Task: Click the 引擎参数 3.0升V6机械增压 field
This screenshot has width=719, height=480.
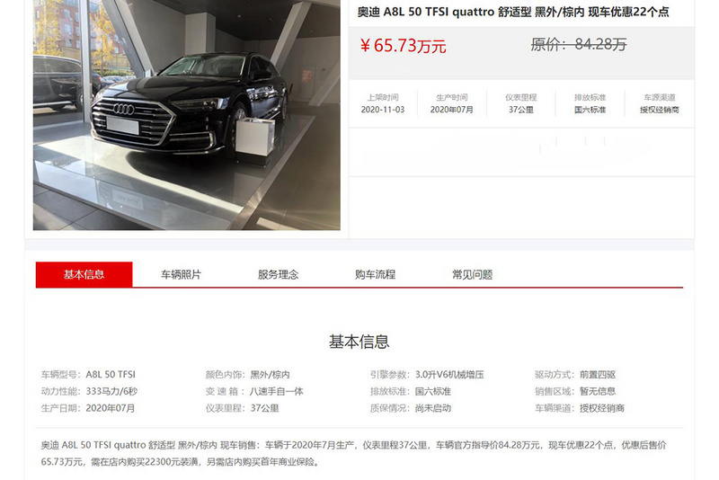Action: coord(427,375)
